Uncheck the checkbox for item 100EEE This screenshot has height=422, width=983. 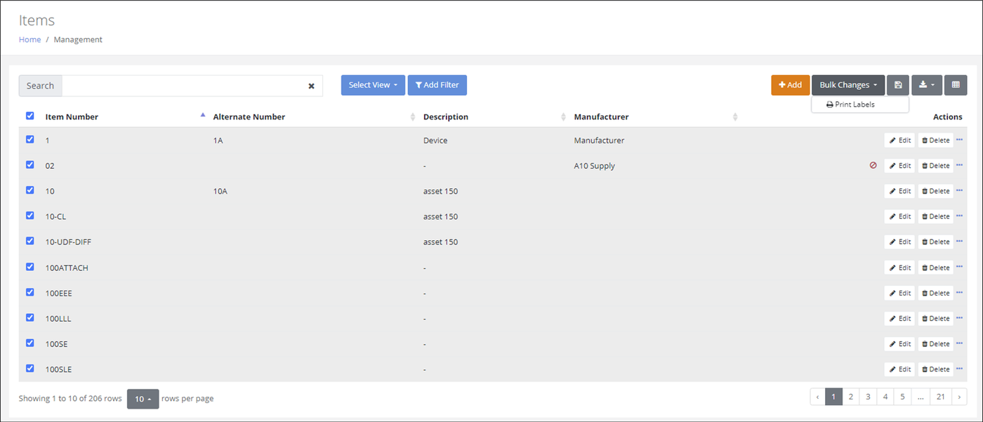click(x=29, y=291)
